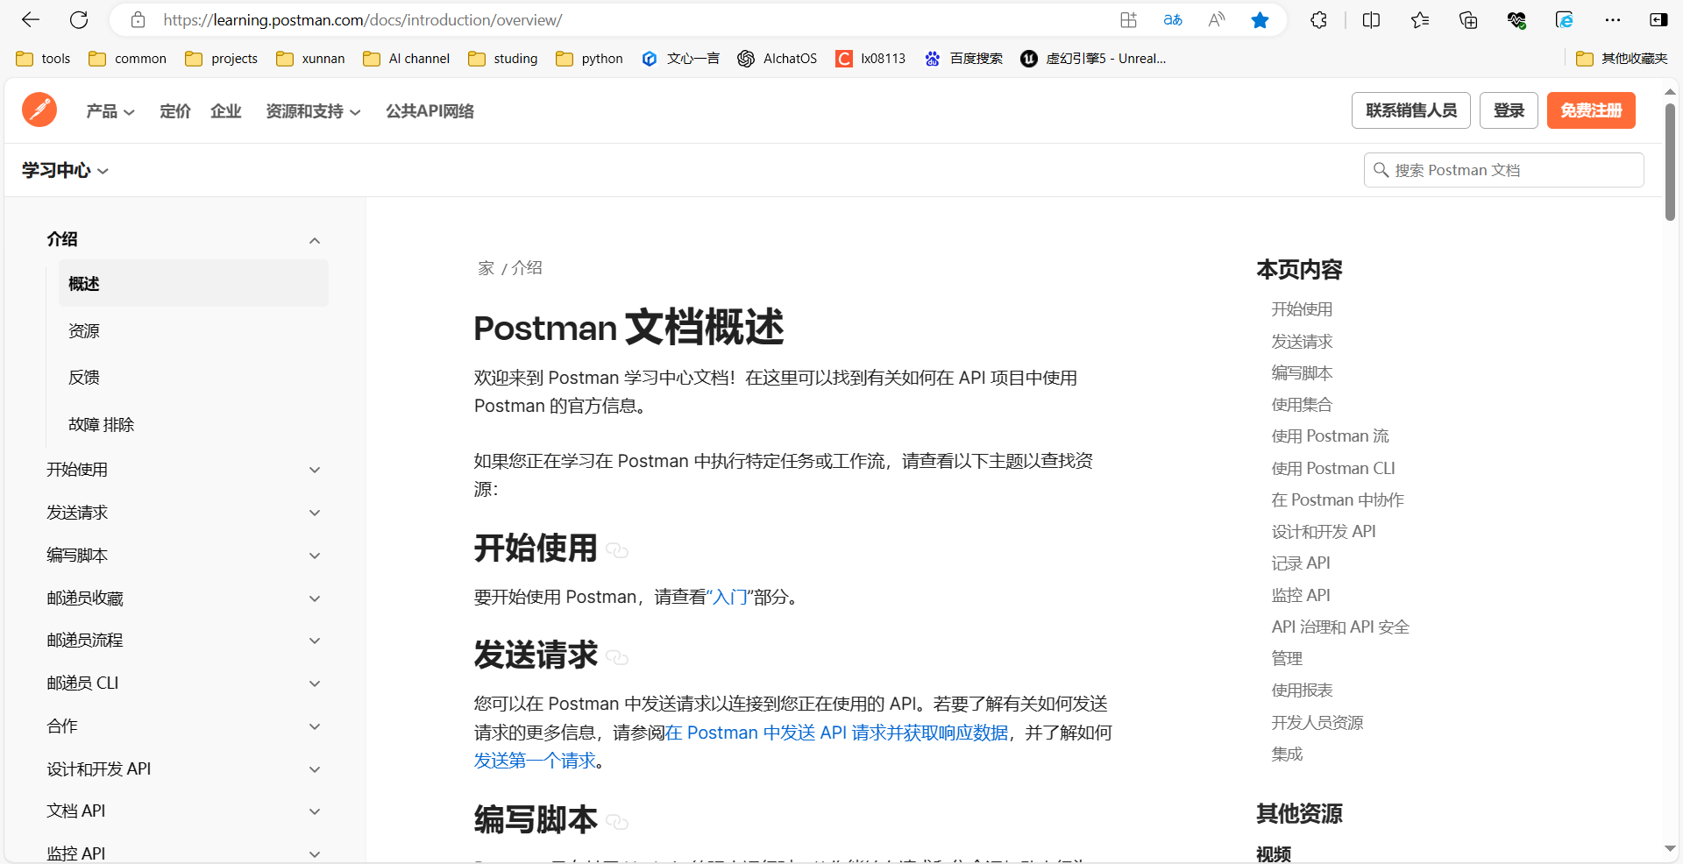Select 概述 in the sidebar
Viewport: 1683px width, 864px height.
point(194,283)
